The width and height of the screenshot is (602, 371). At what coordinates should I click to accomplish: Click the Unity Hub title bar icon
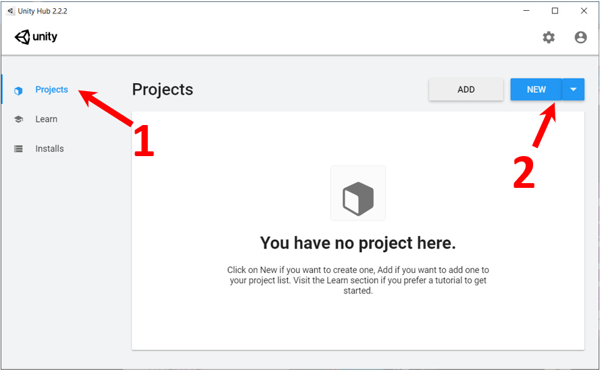(10, 11)
